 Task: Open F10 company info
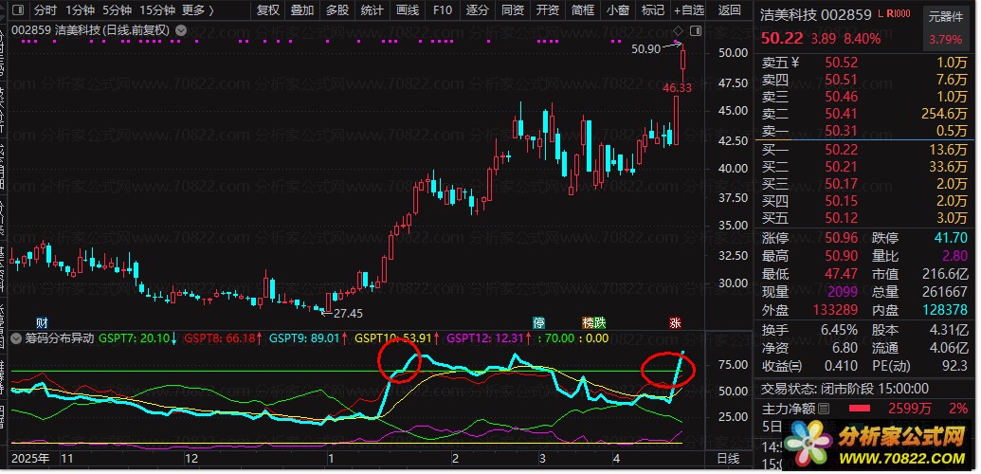(443, 10)
